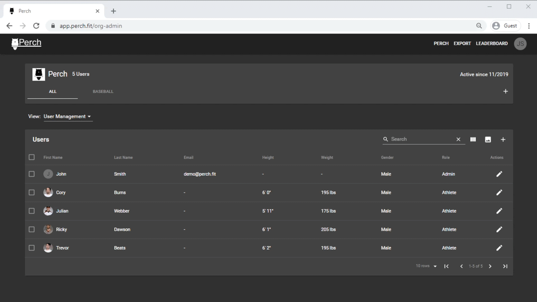
Task: Select all users with the header checkbox
Action: point(32,157)
